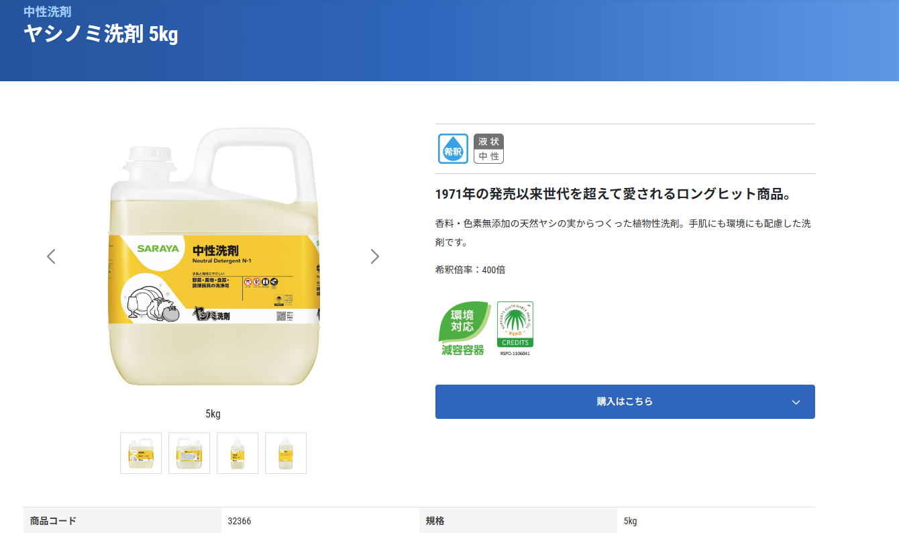Click the 商品コード header cell
The height and width of the screenshot is (533, 899).
tap(53, 521)
